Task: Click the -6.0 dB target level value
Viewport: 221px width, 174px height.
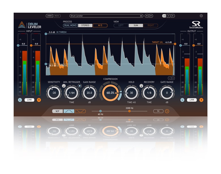Action: click(x=168, y=42)
